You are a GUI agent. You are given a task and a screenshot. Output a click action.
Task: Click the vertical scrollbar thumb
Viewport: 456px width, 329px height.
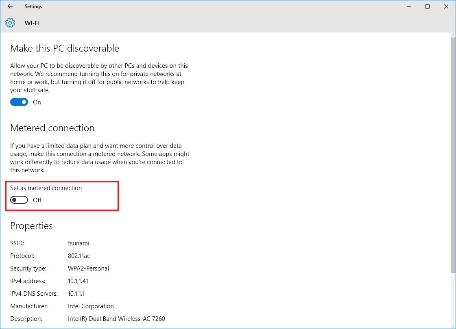pyautogui.click(x=453, y=154)
